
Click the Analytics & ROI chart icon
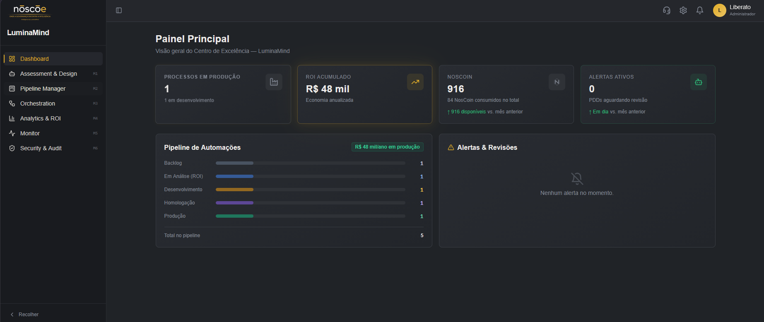click(x=12, y=118)
